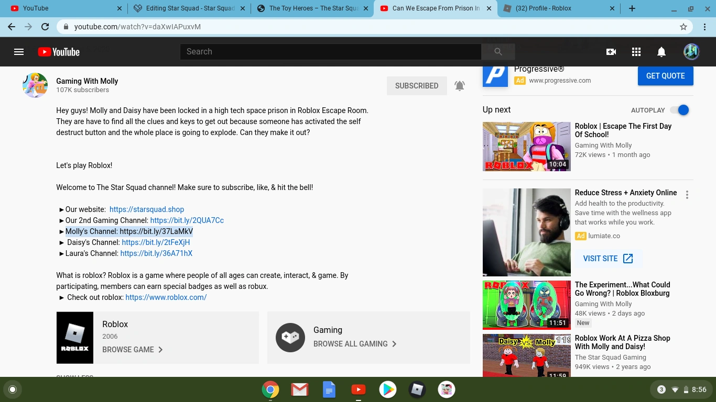Open Daisy's Channel bit.ly link

tap(156, 242)
